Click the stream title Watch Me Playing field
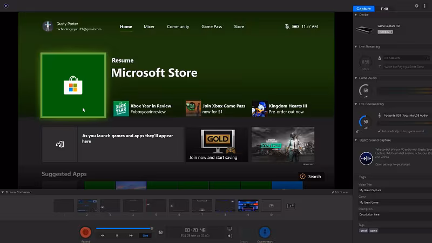This screenshot has width=432, height=243. [407, 67]
